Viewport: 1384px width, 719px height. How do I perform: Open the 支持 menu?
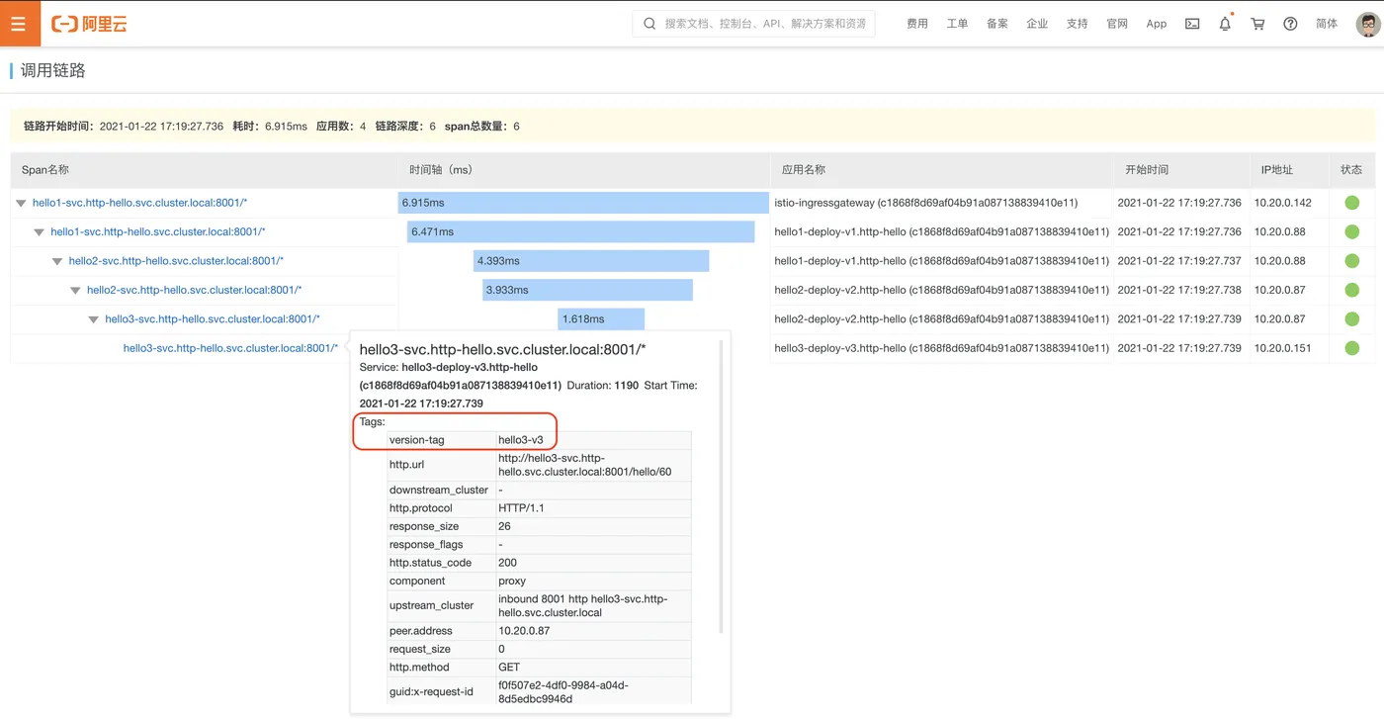pos(1078,24)
